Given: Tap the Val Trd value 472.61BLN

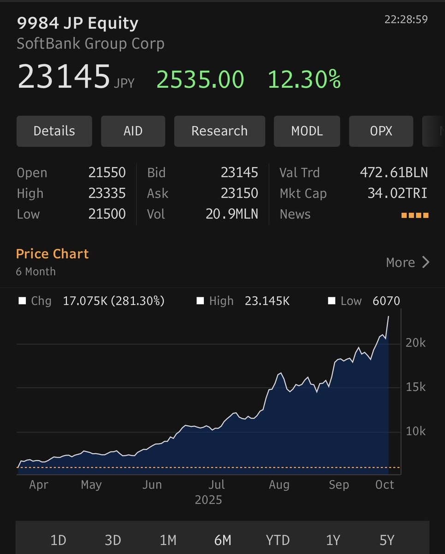Looking at the screenshot, I should coord(394,173).
